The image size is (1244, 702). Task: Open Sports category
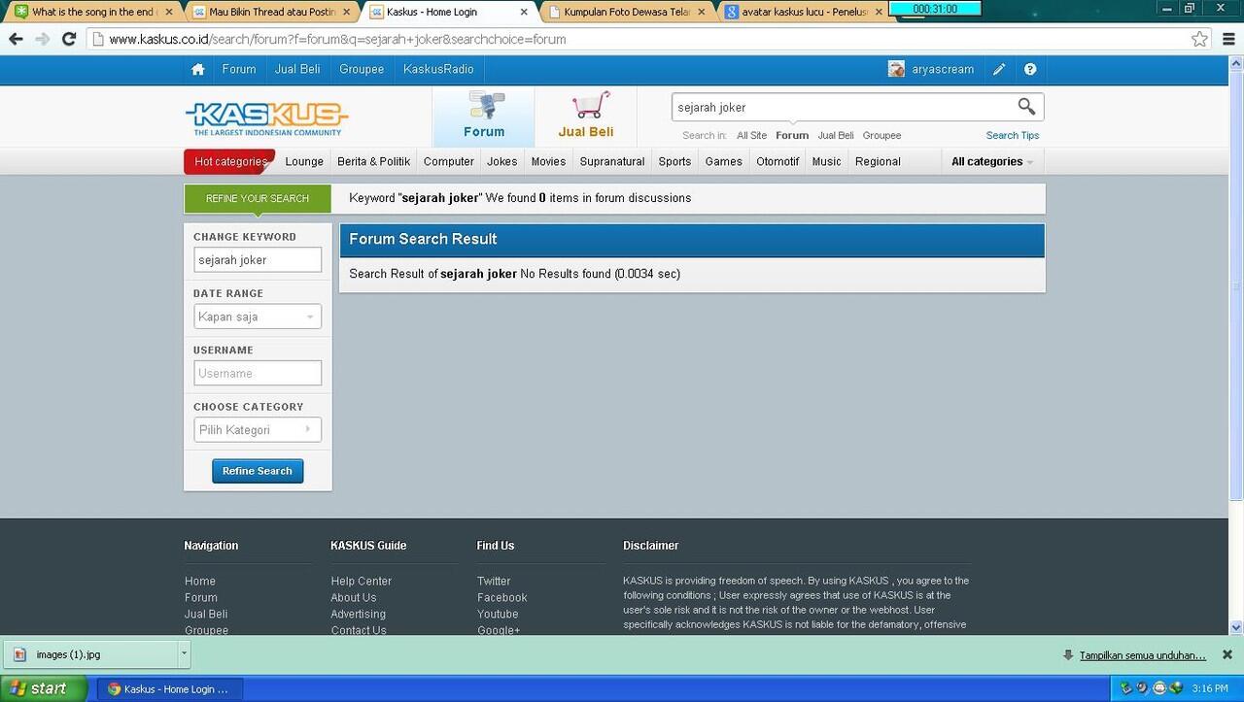click(x=674, y=162)
